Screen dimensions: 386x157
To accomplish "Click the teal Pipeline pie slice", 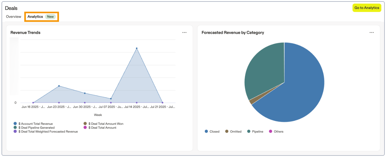I will coord(263,72).
